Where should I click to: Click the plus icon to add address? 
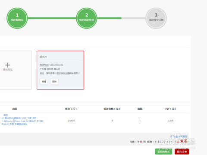coord(8,65)
